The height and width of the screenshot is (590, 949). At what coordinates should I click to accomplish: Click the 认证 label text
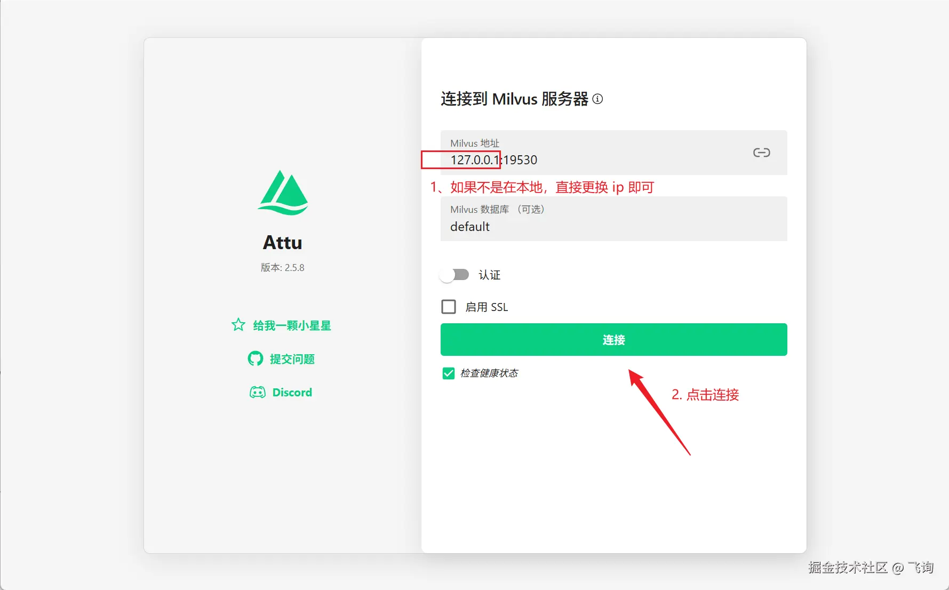(490, 275)
